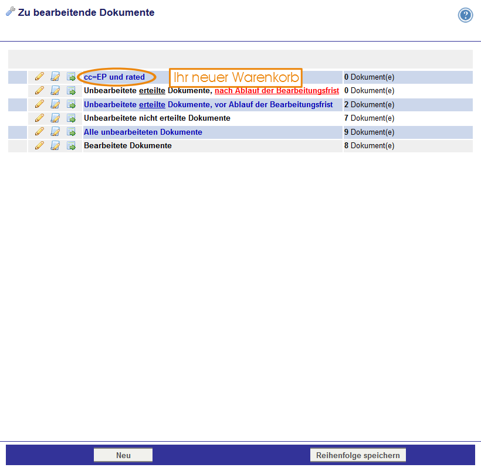This screenshot has width=481, height=471.
Task: Click note-with-pencil icon for vor Ablauf der Bearbeitungsfrist row
Action: pos(55,104)
